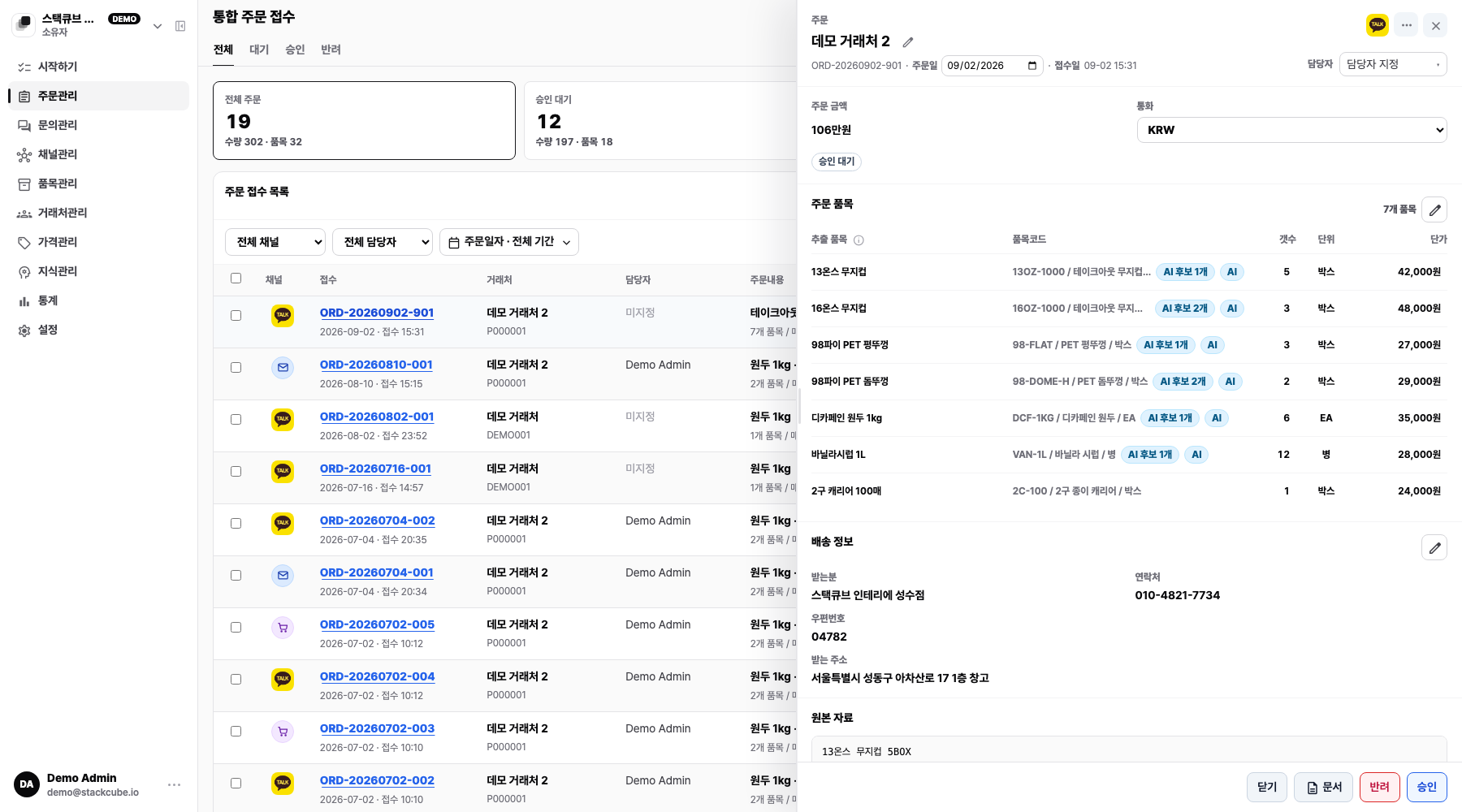Collapse the sidebar panel icon
This screenshot has height=812, width=1462.
click(x=180, y=26)
